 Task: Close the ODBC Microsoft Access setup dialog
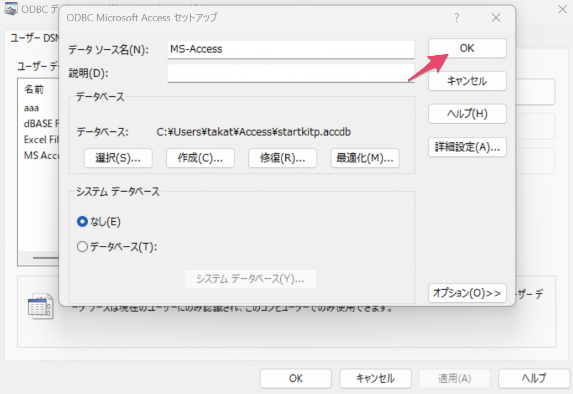pos(496,18)
